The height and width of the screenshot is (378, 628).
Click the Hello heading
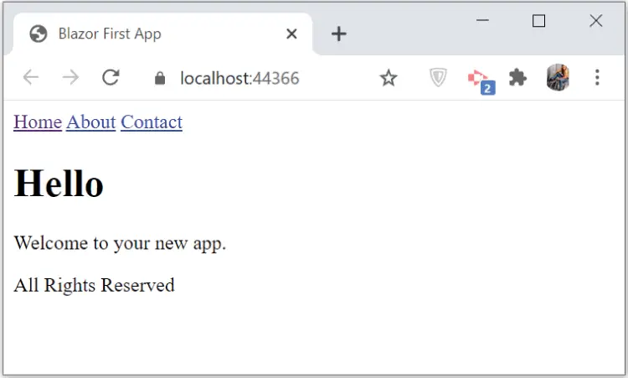[59, 184]
